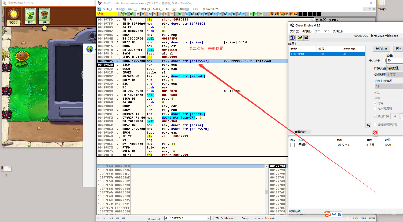Click 查看内存 view memory button
This screenshot has height=222, width=403.
[x=300, y=132]
